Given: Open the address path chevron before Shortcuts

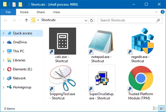Looking at the screenshot, I should pyautogui.click(x=38, y=20).
